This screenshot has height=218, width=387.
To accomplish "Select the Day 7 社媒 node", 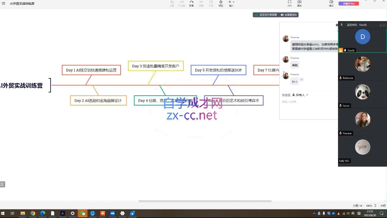I will click(x=266, y=70).
